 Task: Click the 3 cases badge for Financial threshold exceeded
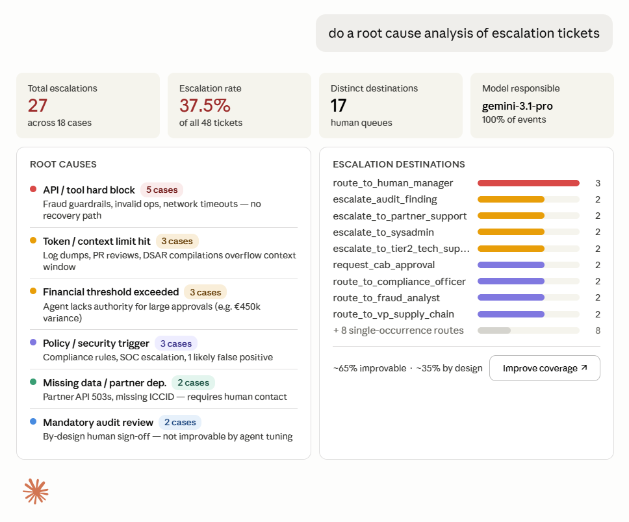[x=205, y=292]
